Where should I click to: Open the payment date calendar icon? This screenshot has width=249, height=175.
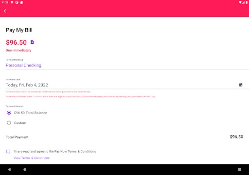pos(241,85)
